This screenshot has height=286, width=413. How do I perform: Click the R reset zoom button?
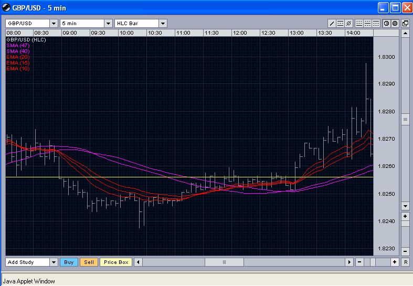pos(406,262)
